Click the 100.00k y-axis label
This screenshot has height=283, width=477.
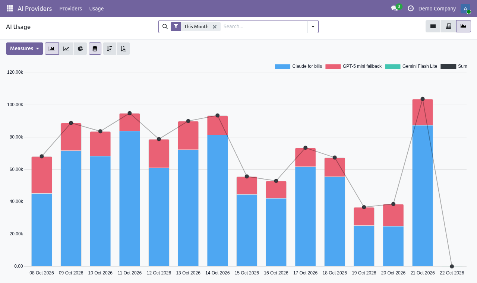pos(15,105)
